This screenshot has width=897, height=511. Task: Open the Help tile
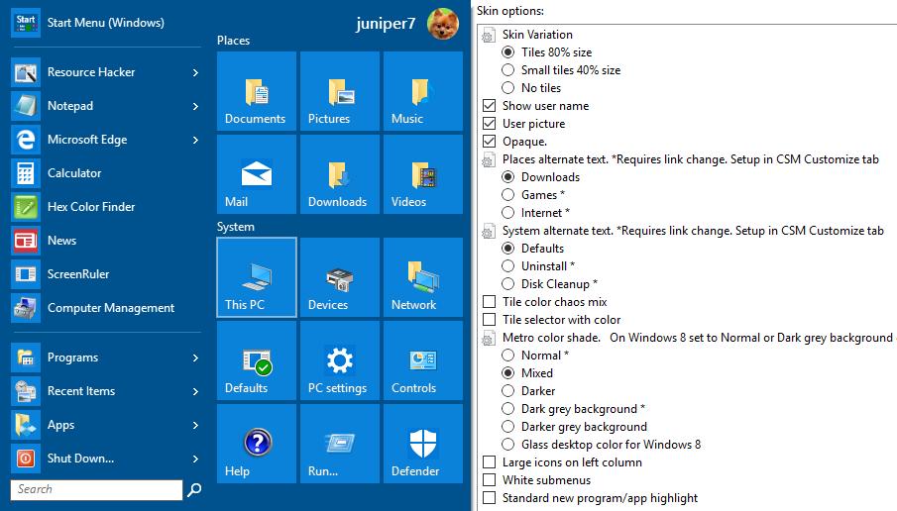pos(257,444)
